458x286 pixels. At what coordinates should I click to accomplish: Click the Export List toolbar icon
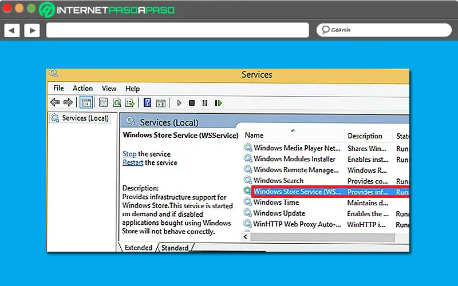pos(130,103)
